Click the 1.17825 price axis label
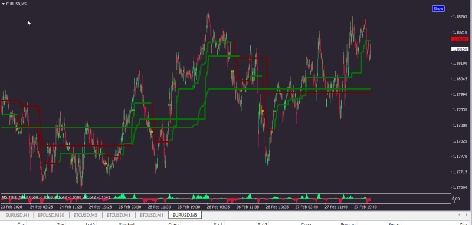 (x=460, y=141)
